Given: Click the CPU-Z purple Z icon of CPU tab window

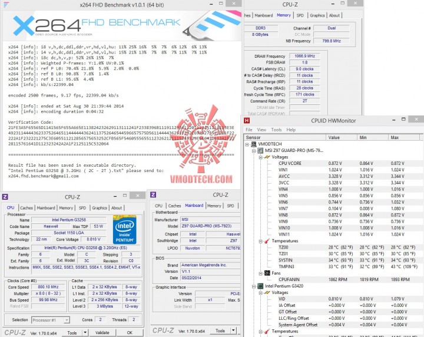Looking at the screenshot, I should click(x=5, y=197).
